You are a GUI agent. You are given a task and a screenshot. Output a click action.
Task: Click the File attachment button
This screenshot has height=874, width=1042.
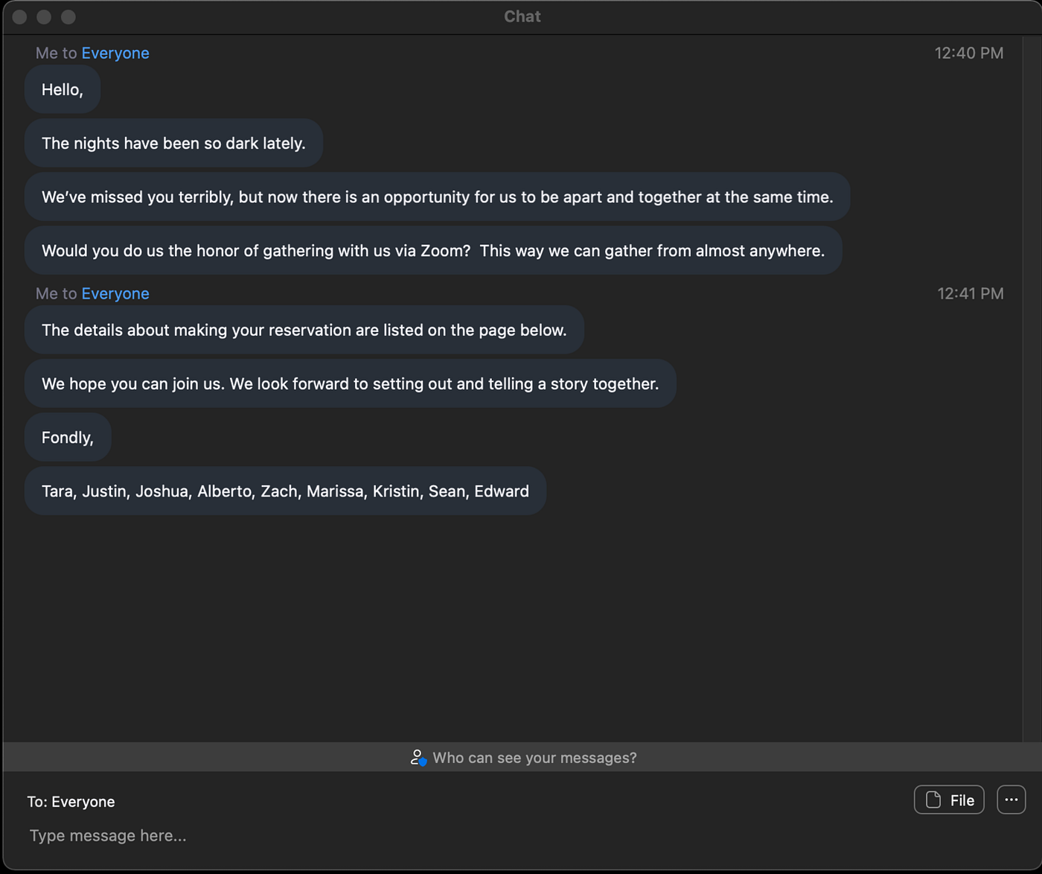tap(948, 800)
